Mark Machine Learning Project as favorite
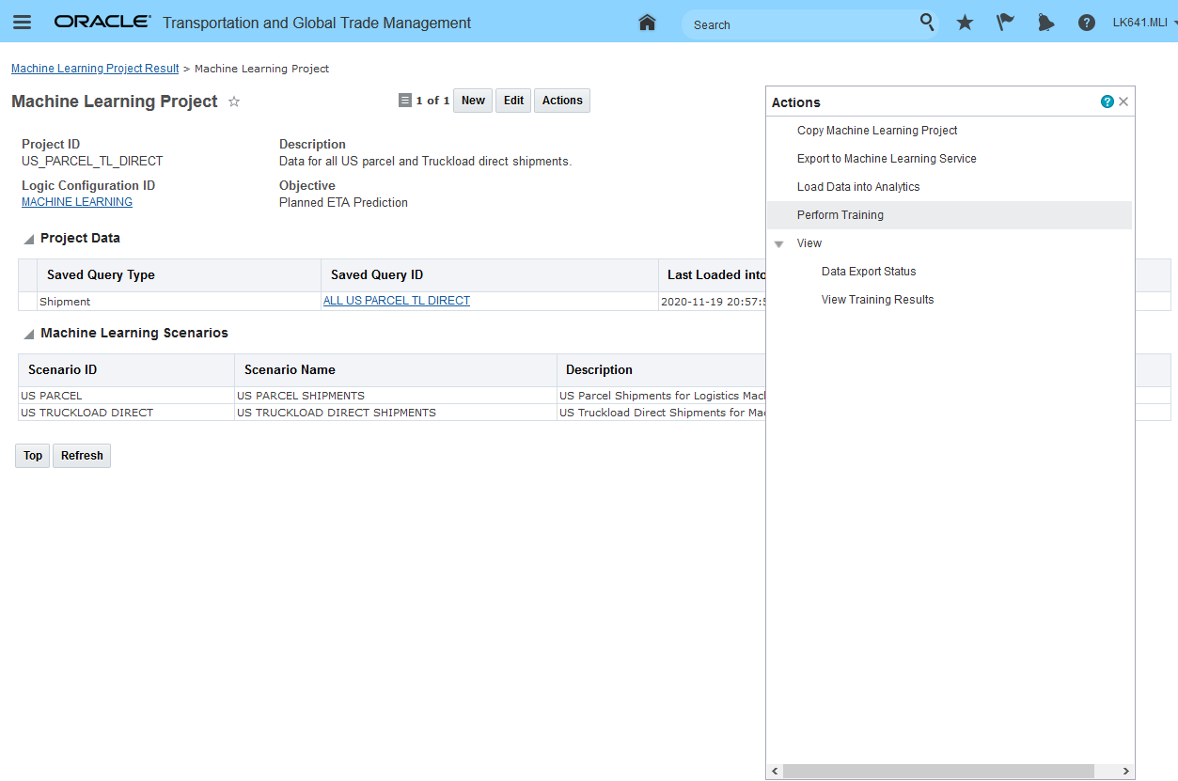This screenshot has height=781, width=1178. click(x=234, y=102)
